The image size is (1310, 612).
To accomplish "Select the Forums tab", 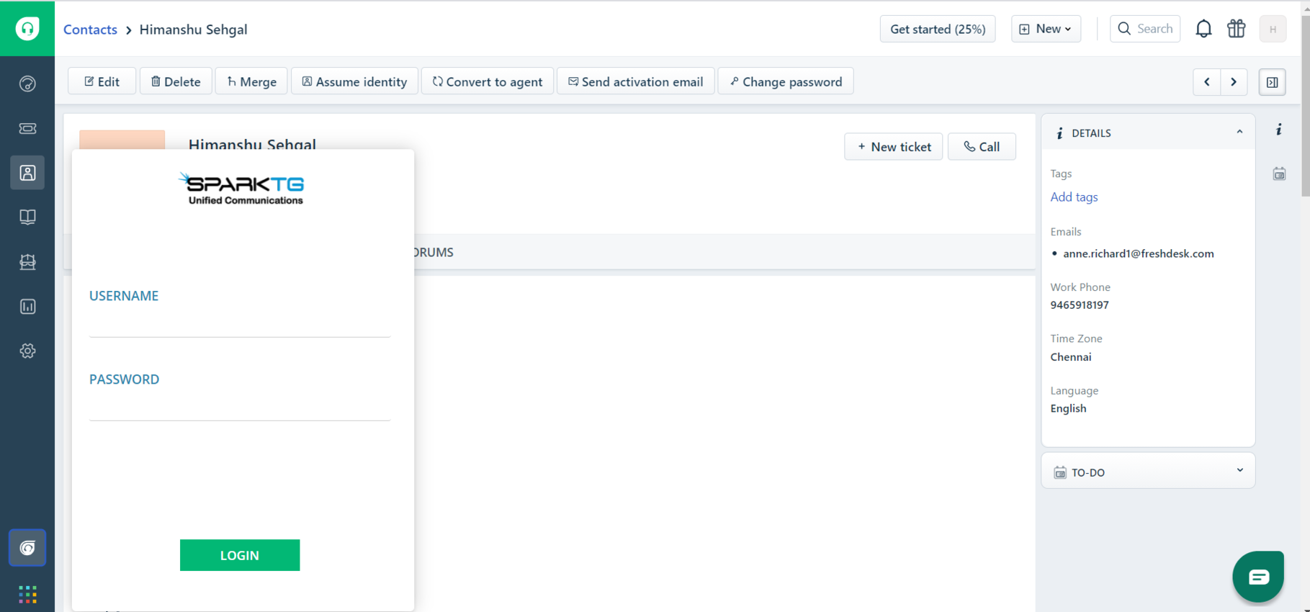I will click(x=434, y=252).
